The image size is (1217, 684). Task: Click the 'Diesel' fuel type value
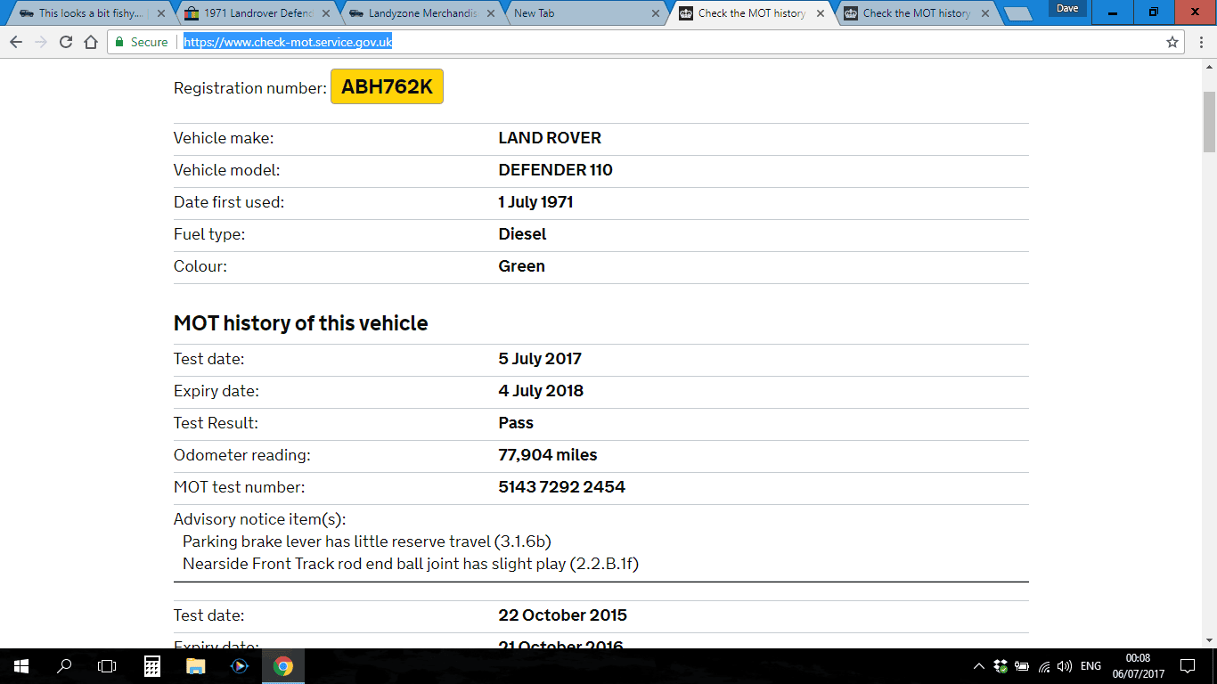522,234
